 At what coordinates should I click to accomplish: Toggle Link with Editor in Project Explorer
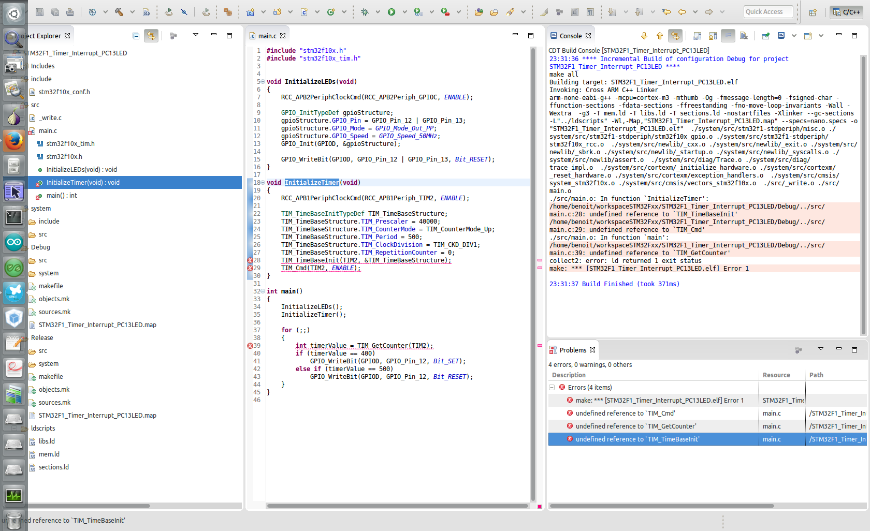pos(151,36)
